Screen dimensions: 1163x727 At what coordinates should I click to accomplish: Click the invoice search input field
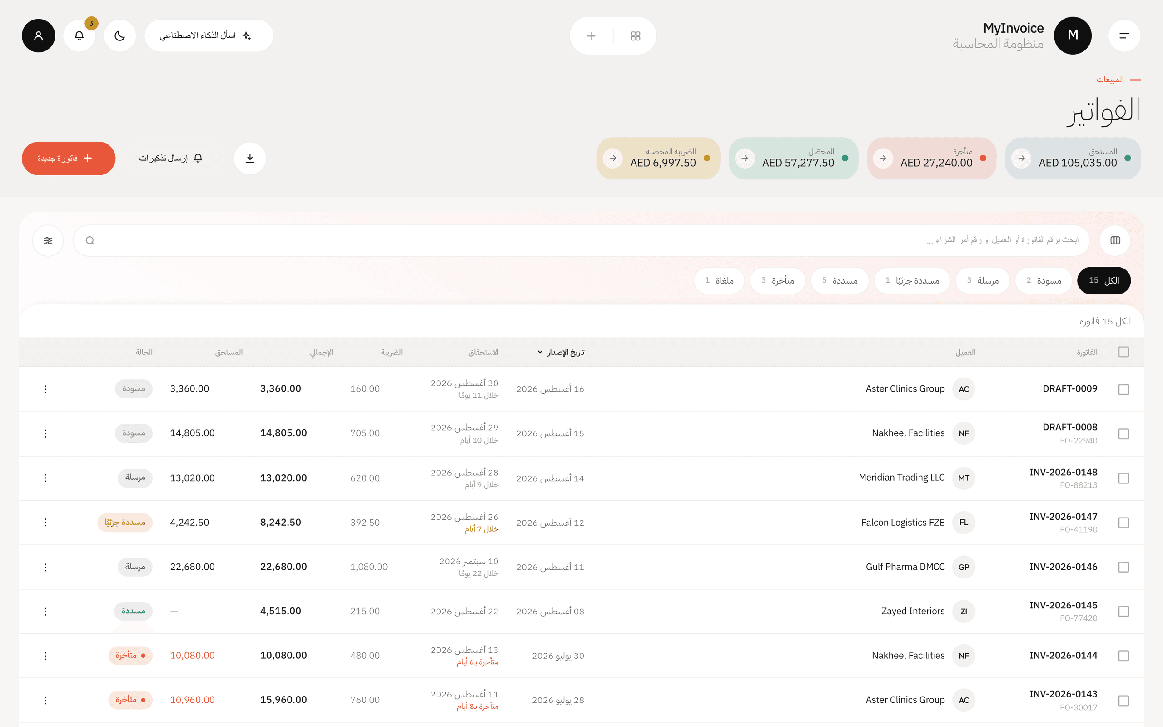tap(581, 240)
